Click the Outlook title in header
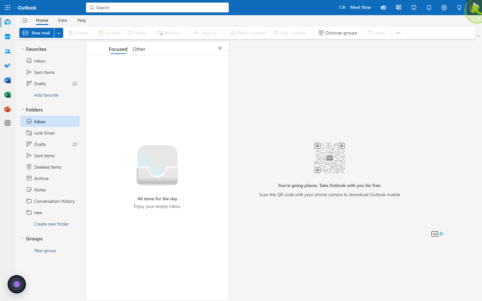 (x=27, y=8)
